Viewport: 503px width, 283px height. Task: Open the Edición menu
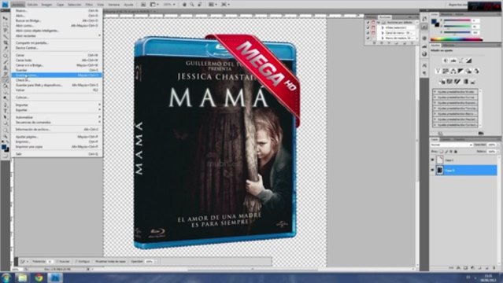pyautogui.click(x=32, y=5)
